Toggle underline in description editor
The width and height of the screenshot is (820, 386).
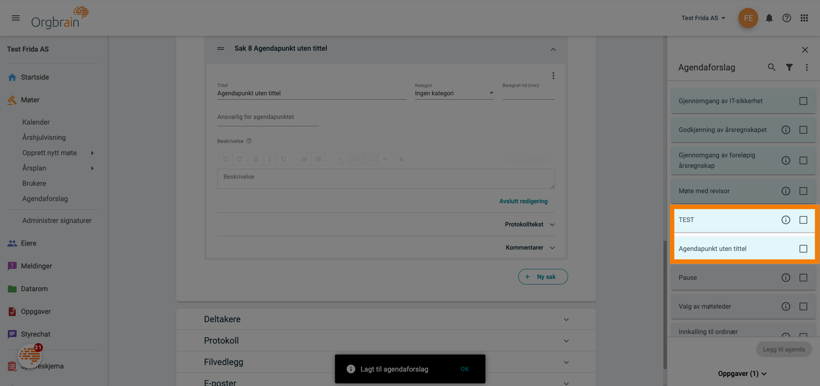pyautogui.click(x=284, y=159)
